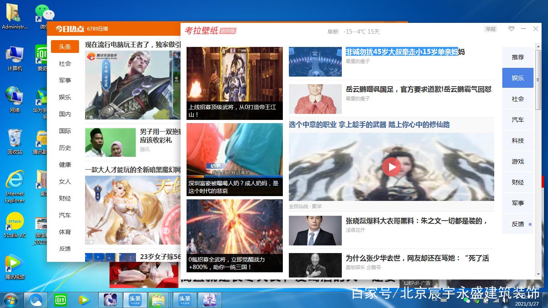This screenshot has height=308, width=548.
Task: Select the 推荐 tab in 考拉壁纸
Action: 518,57
